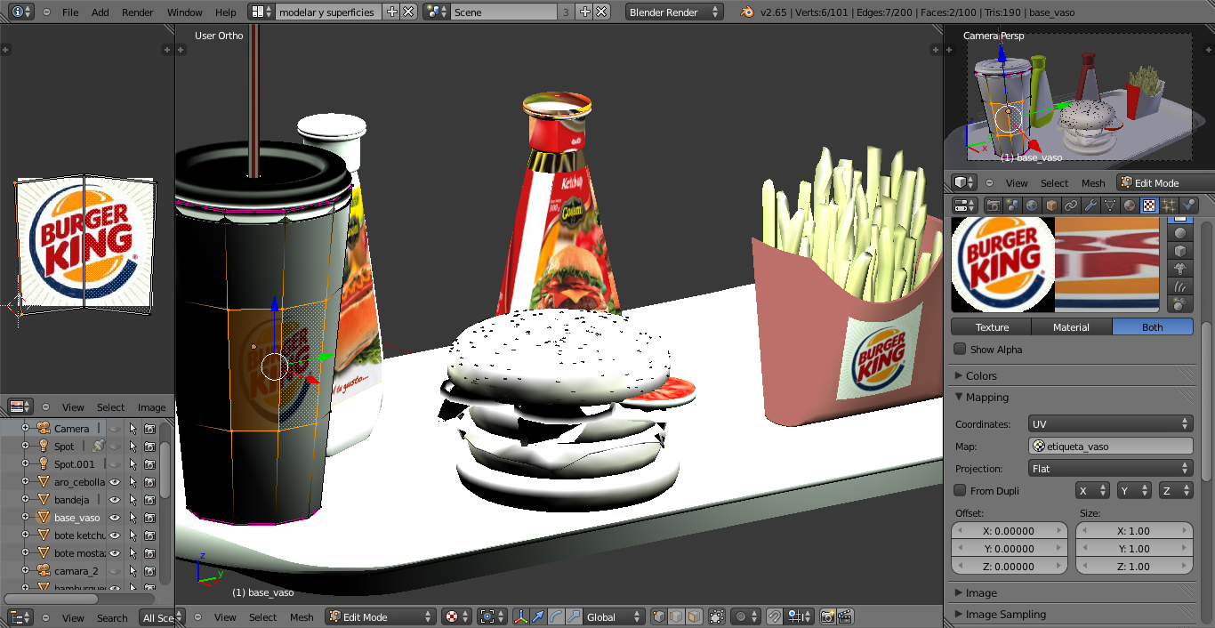Toggle visibility of Camera in outliner
The width and height of the screenshot is (1215, 628).
click(115, 428)
